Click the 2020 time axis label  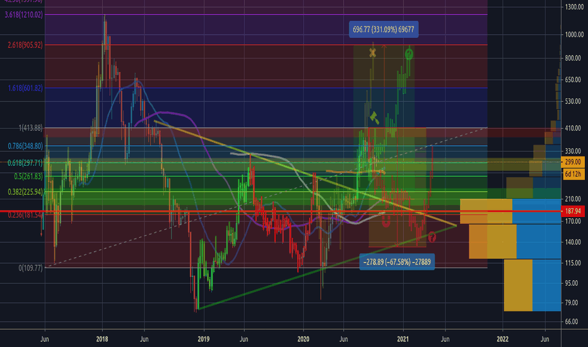point(303,339)
